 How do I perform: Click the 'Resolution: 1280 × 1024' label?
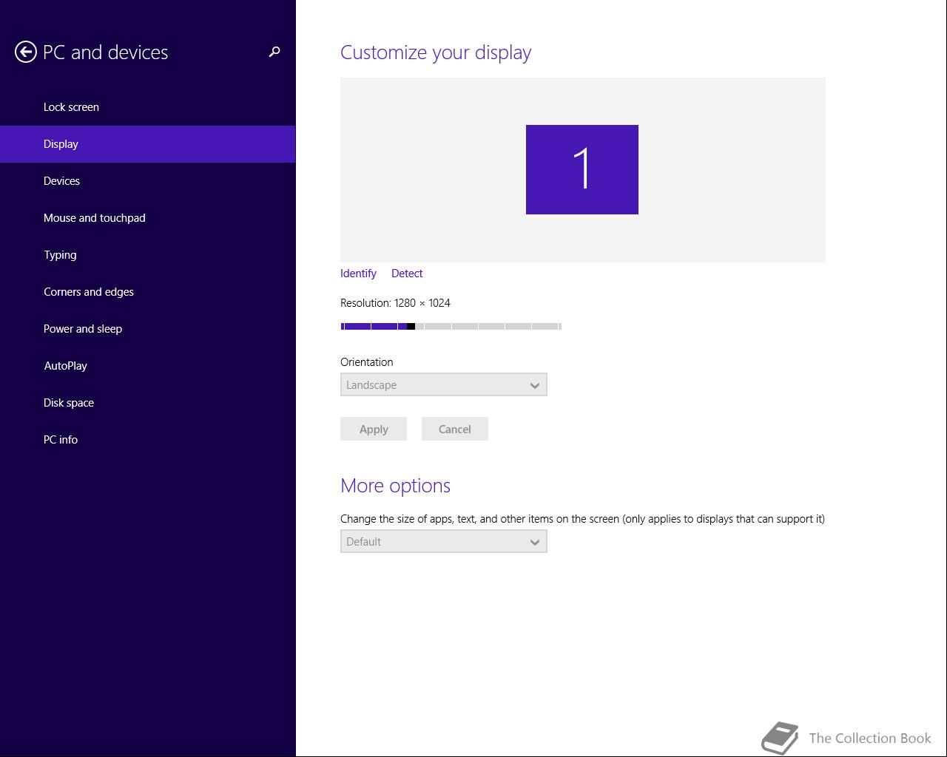pyautogui.click(x=395, y=303)
